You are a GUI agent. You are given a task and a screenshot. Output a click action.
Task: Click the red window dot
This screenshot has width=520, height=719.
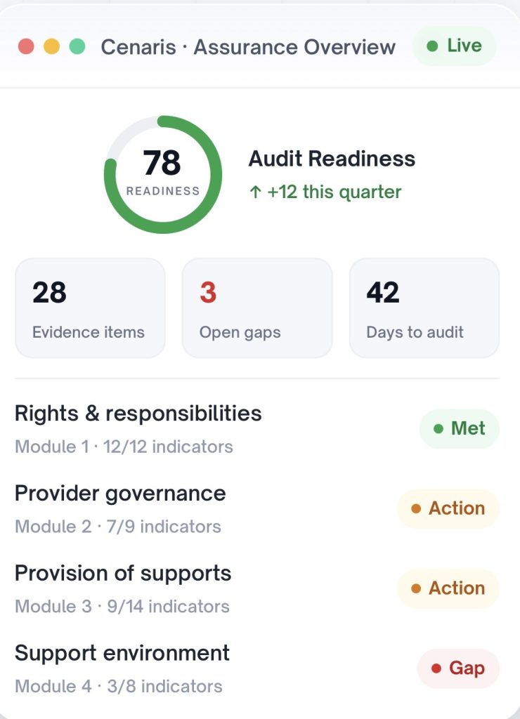(26, 46)
